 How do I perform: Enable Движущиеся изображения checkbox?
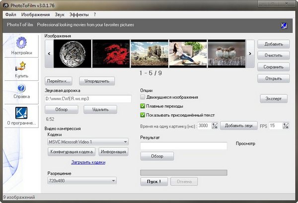143,97
